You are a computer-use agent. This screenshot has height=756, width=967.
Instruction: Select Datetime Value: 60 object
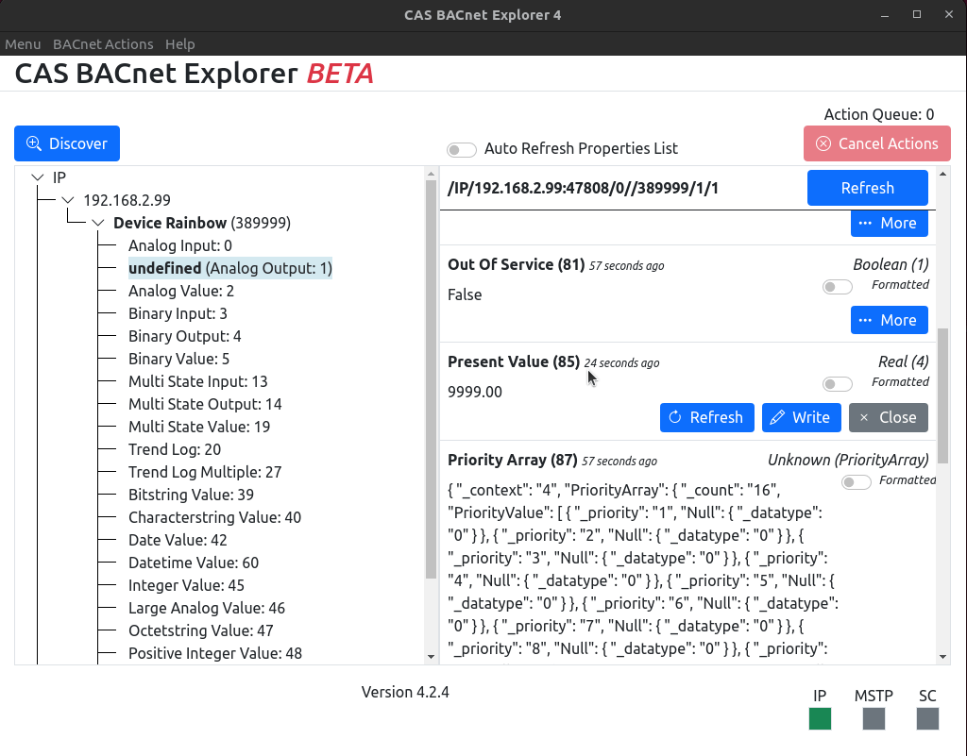tap(194, 563)
